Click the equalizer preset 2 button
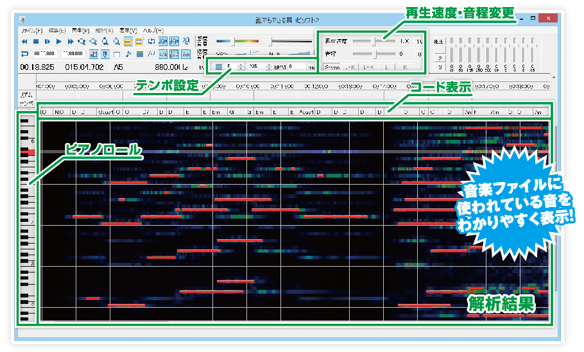584x352 pixels. click(x=440, y=58)
